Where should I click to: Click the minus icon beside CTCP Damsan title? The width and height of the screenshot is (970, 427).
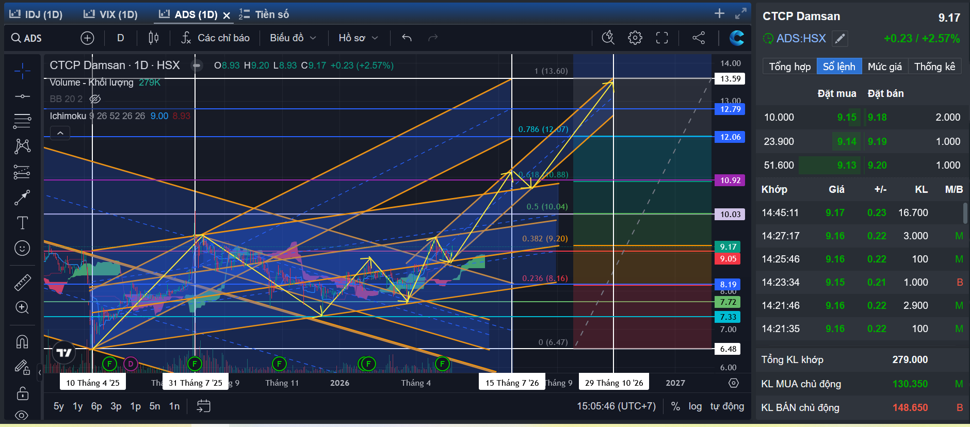196,65
